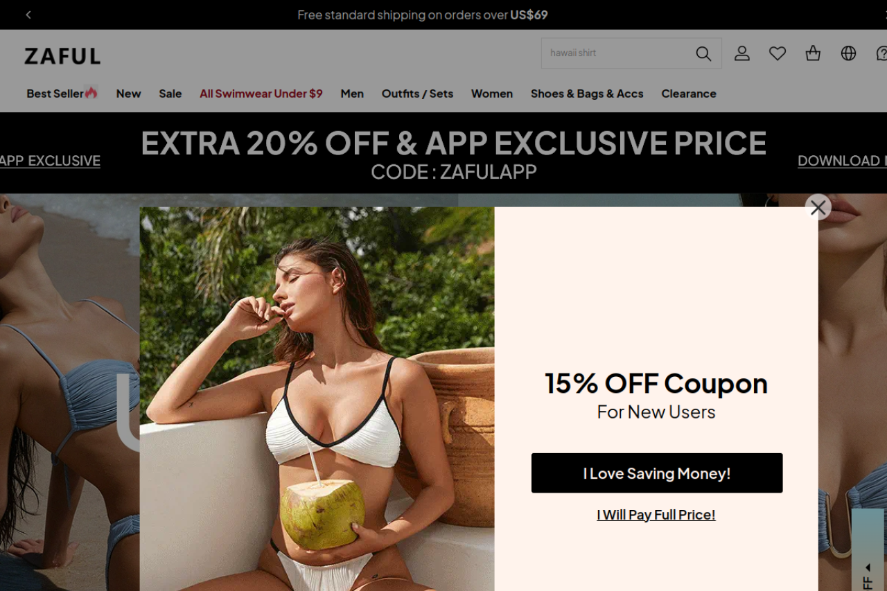Open the Men menu

pos(352,94)
